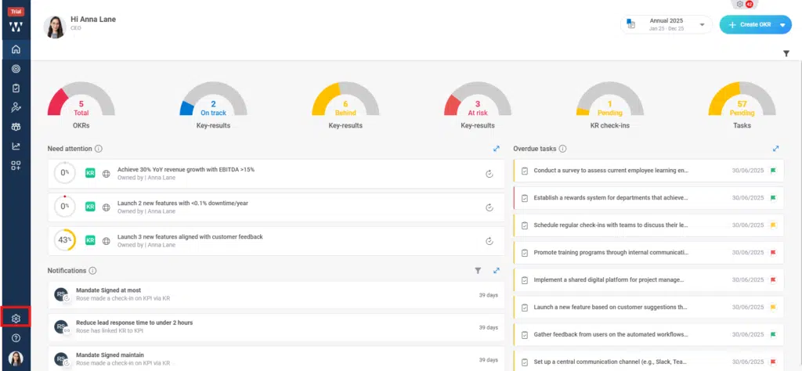The height and width of the screenshot is (371, 802).
Task: Open the OKRs target icon in sidebar
Action: click(16, 69)
